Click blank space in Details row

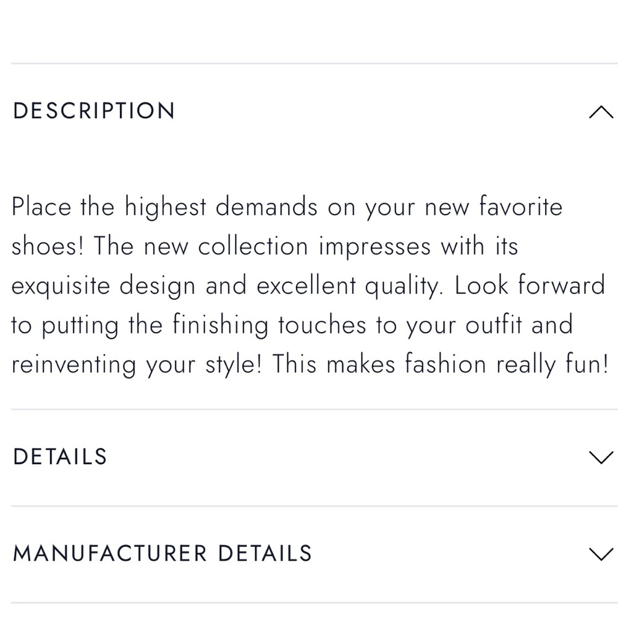coord(347,457)
